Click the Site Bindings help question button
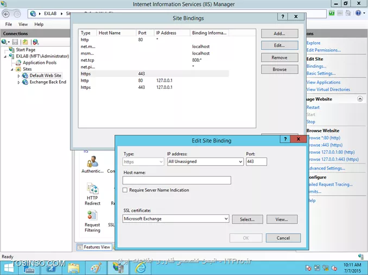368x275 pixels. 283,17
